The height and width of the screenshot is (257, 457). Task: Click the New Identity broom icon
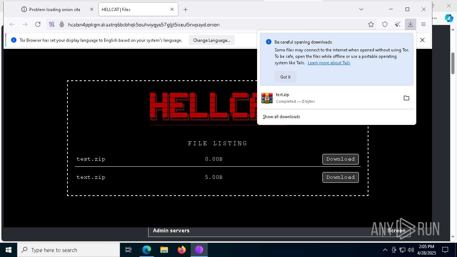tap(398, 24)
